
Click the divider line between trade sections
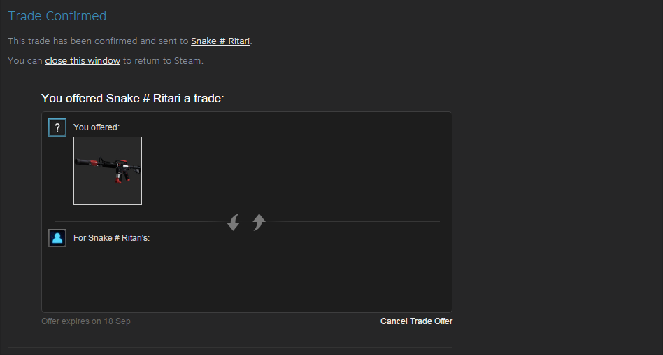point(140,221)
